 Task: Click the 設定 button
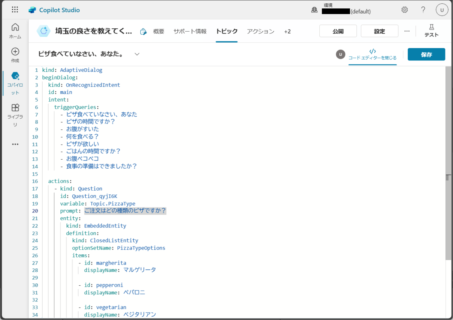[379, 31]
